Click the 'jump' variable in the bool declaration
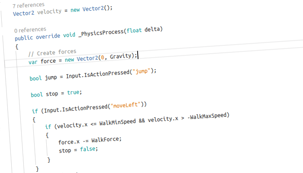Viewport: 303px width, 173px height. coord(51,77)
